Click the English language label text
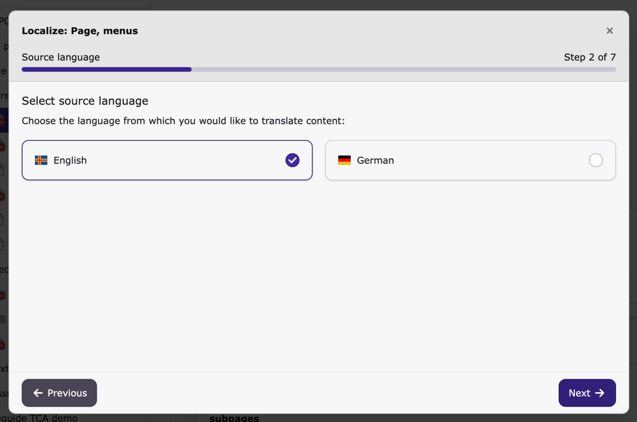The width and height of the screenshot is (637, 422). (x=70, y=160)
